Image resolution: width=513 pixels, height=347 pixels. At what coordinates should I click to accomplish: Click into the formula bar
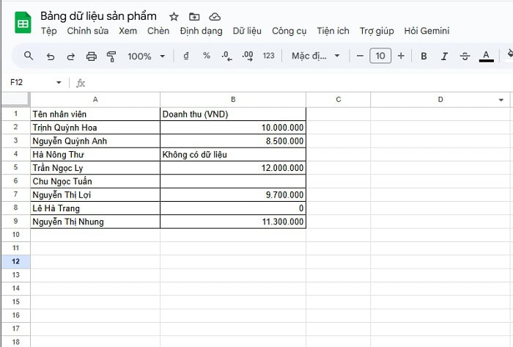pyautogui.click(x=298, y=82)
